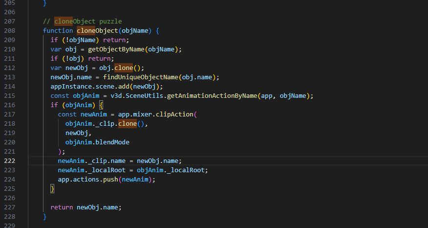
Task: Click 'actions' on line 224
Action: [86, 180]
